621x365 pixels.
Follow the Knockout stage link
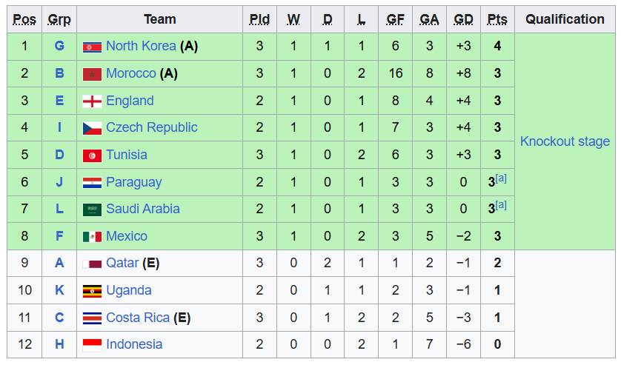coord(565,141)
